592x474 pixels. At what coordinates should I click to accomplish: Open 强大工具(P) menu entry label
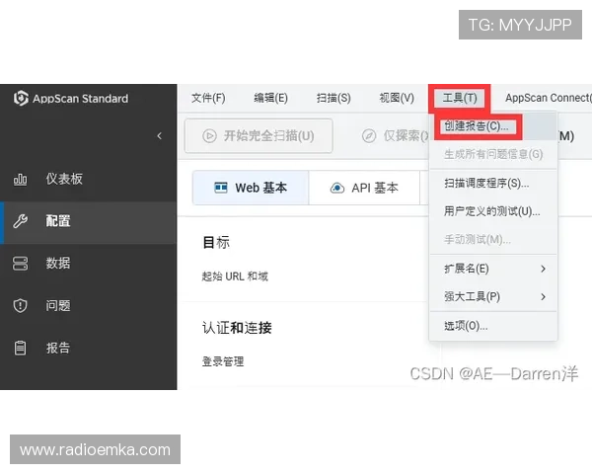pos(472,296)
